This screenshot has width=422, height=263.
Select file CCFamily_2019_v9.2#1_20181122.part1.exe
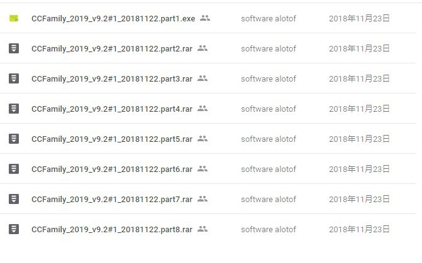click(113, 19)
